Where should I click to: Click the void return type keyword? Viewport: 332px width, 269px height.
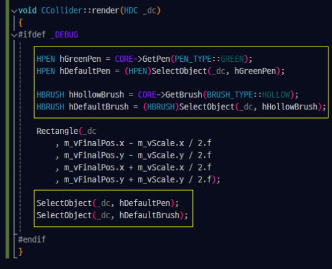point(27,10)
